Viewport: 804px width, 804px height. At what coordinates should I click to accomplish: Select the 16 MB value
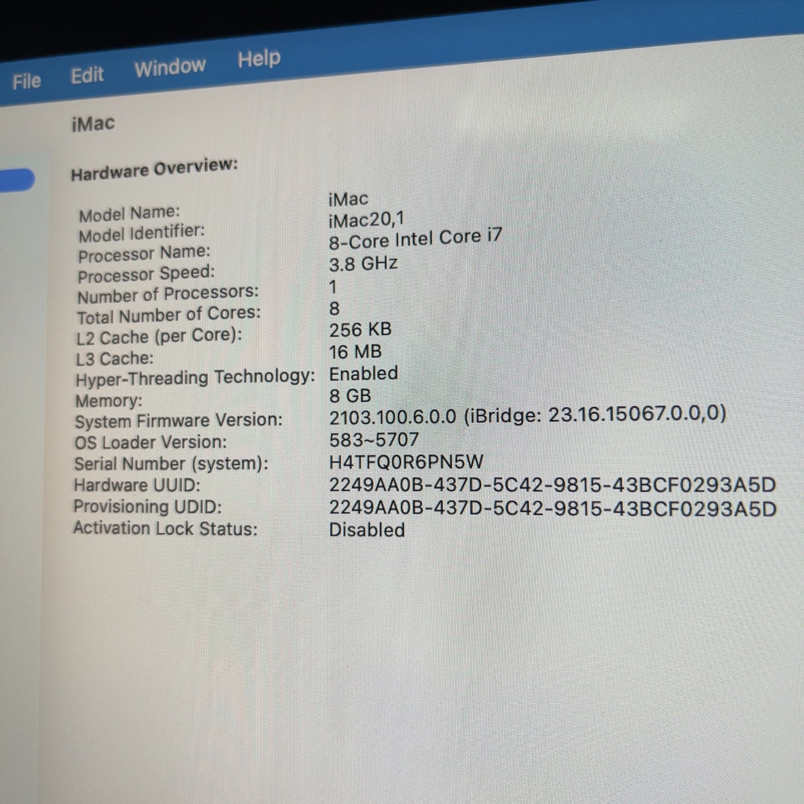point(355,352)
